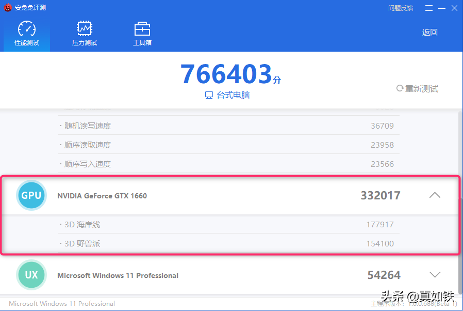Click the 台式电脑 monitor icon
Viewport: 463px width, 311px height.
click(x=209, y=96)
